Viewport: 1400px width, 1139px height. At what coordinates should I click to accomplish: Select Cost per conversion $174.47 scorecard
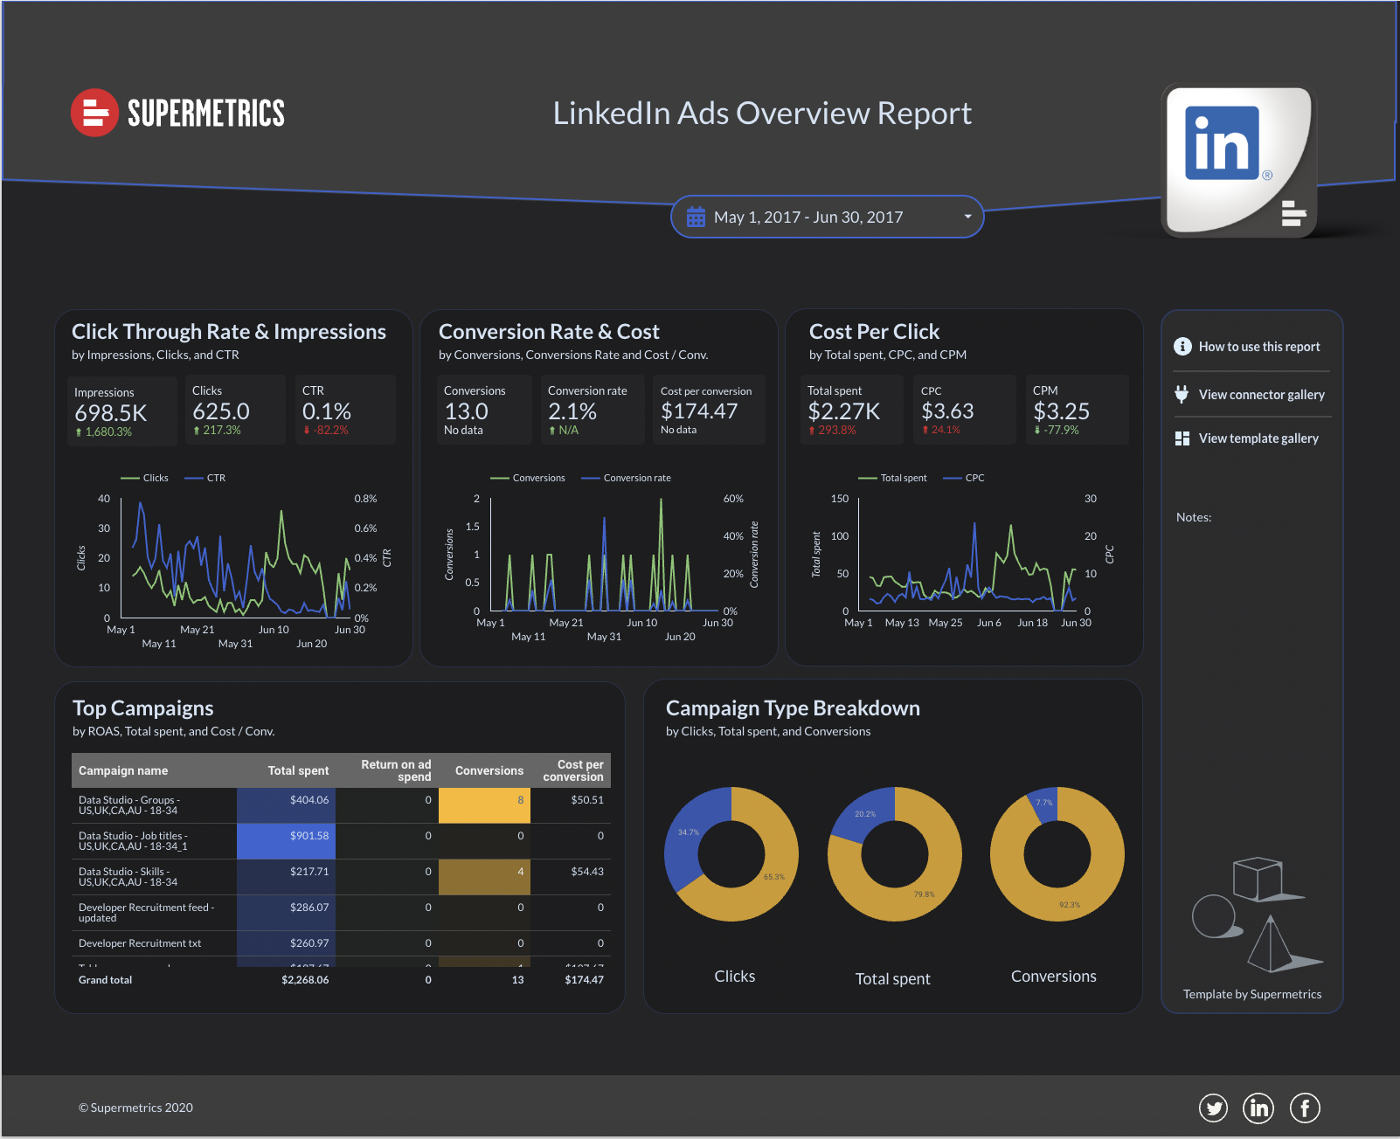click(710, 410)
